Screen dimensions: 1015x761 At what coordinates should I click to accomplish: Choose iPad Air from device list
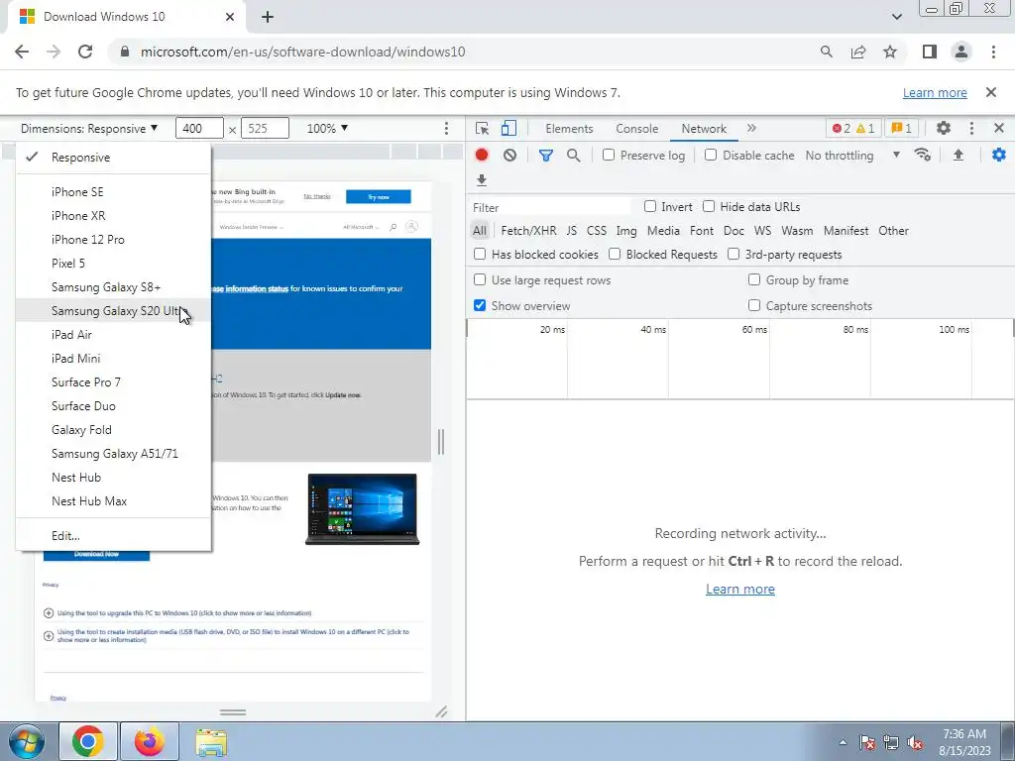[x=113, y=335]
